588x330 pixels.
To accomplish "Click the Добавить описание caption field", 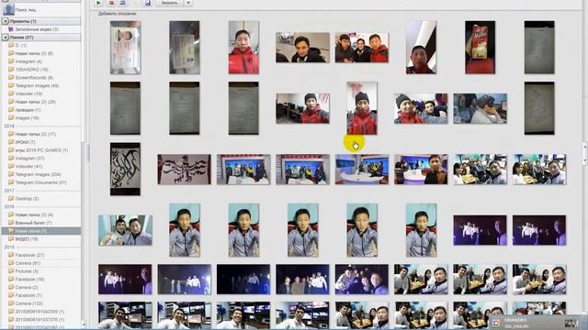I will coord(117,14).
